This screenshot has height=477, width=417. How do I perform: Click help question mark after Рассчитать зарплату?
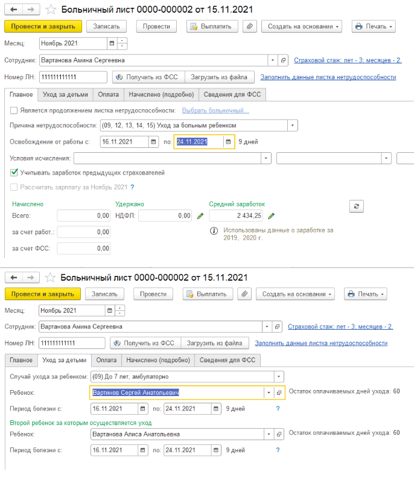132,187
